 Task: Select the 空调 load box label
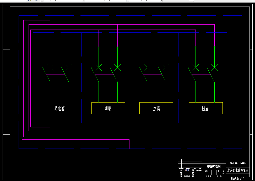[x=157, y=109]
